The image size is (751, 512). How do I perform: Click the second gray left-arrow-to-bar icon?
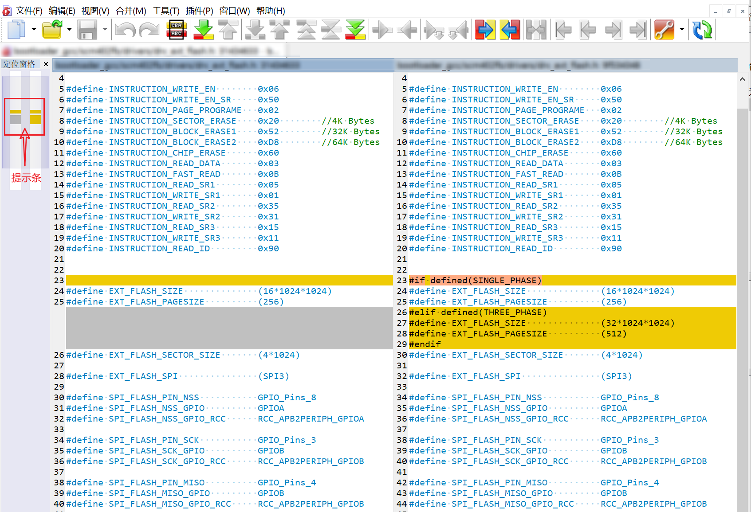point(588,30)
